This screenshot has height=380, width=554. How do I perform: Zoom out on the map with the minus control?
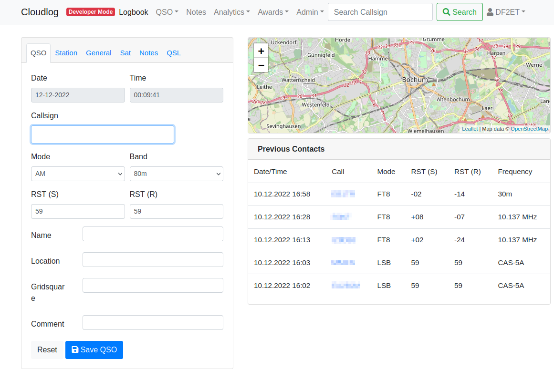click(261, 65)
